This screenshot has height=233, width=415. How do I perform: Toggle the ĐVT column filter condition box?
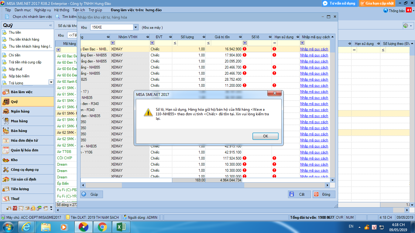[152, 43]
